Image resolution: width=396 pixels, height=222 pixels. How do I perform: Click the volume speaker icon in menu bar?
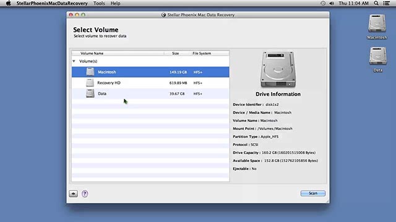click(332, 3)
